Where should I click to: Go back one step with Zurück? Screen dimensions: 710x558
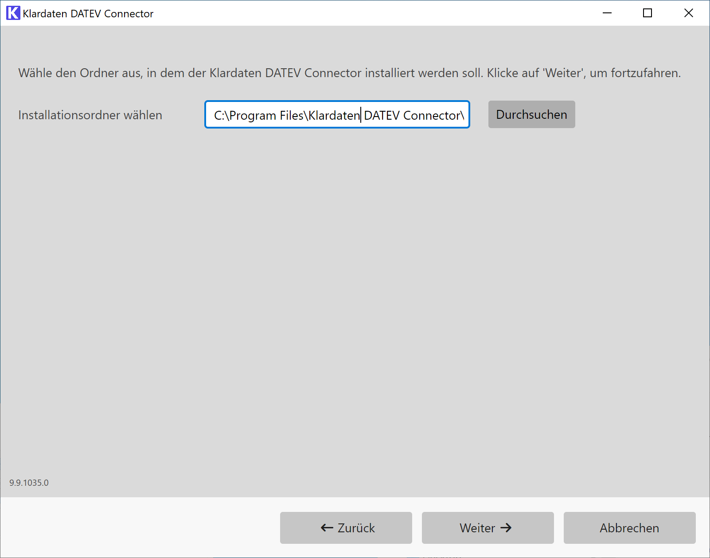345,527
